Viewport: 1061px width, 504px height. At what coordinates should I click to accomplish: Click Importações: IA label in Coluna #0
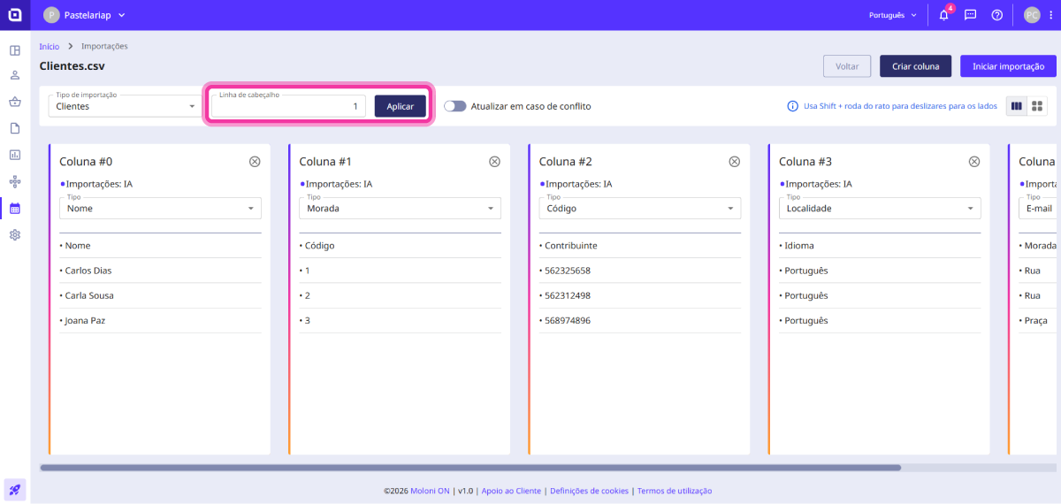tap(98, 184)
